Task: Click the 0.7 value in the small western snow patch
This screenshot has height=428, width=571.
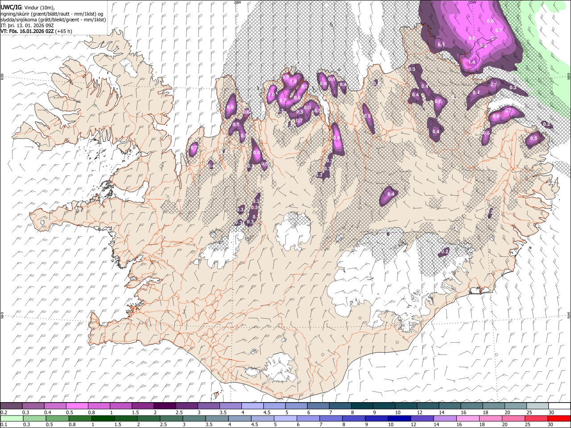Action: pos(194,148)
